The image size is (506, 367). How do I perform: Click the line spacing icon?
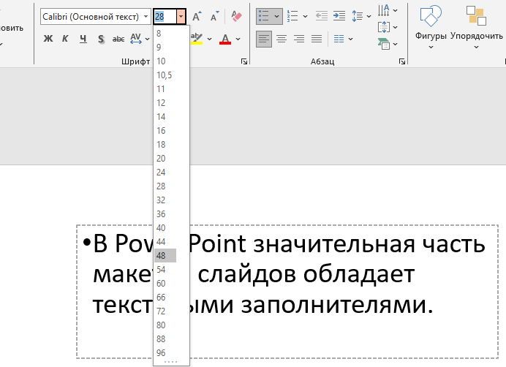pos(358,16)
